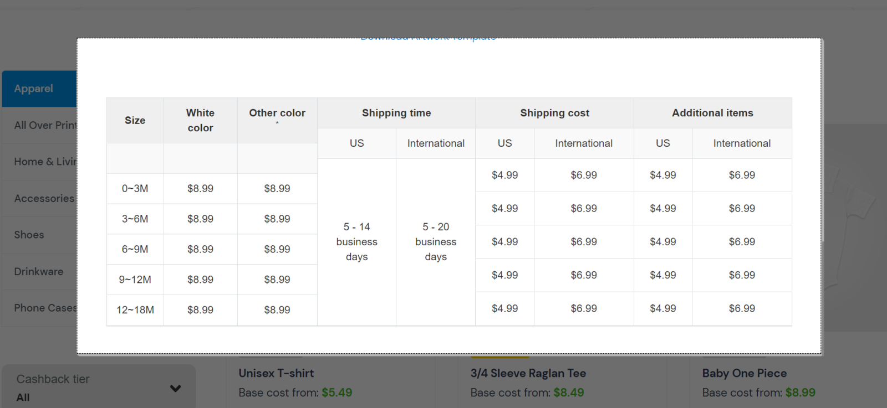
Task: Click the Size column header
Action: 135,120
